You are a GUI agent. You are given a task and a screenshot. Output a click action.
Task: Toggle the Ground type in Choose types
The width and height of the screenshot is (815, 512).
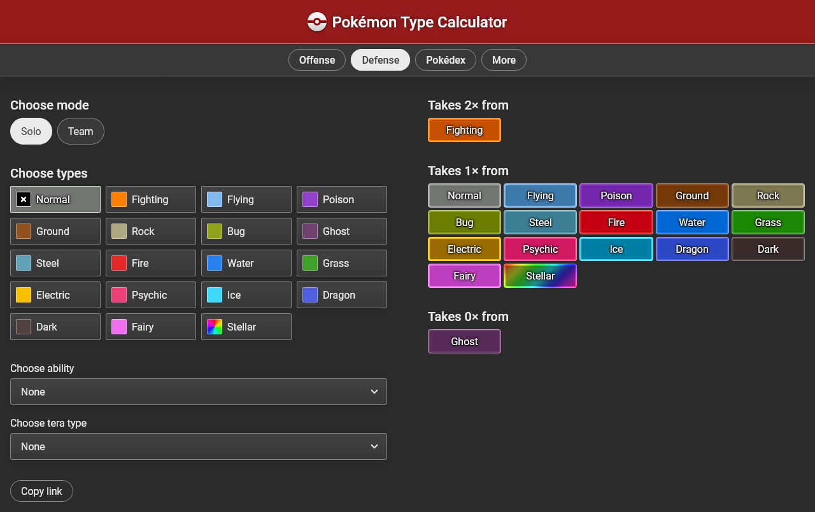[x=55, y=231]
